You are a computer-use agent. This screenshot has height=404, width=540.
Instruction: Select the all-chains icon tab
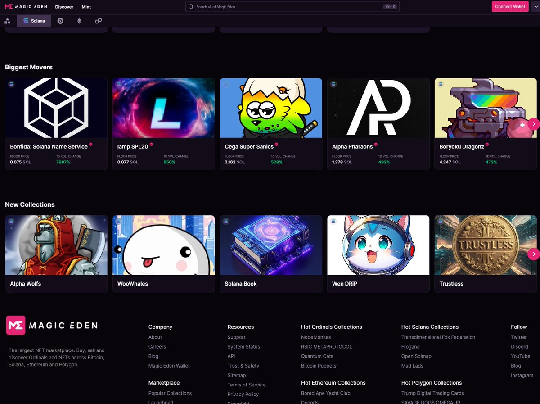(7, 21)
